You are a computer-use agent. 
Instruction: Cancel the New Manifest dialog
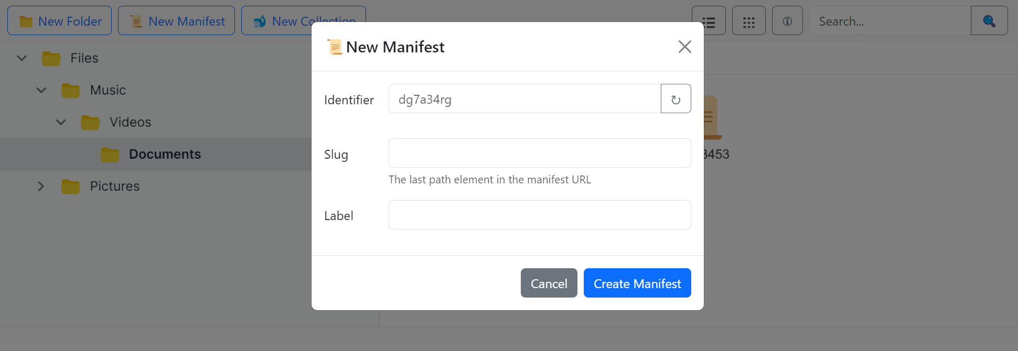tap(549, 283)
